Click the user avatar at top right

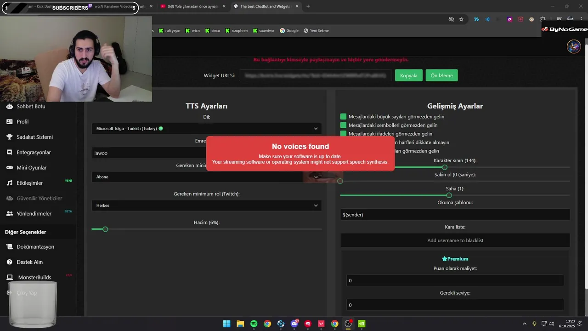point(573,46)
